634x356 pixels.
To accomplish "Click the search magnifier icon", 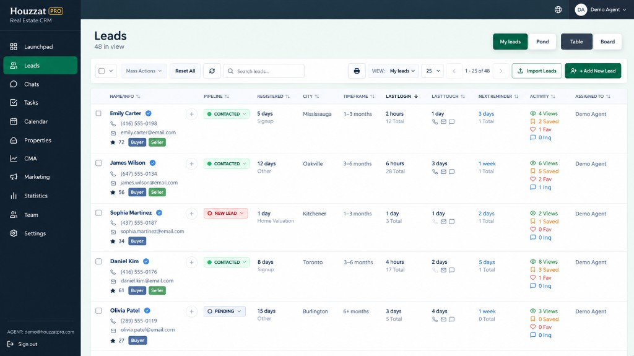I will (230, 71).
